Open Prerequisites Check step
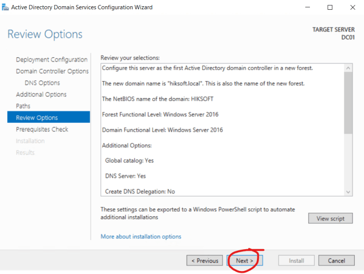Screen dimensions: 364x274 [x=42, y=130]
